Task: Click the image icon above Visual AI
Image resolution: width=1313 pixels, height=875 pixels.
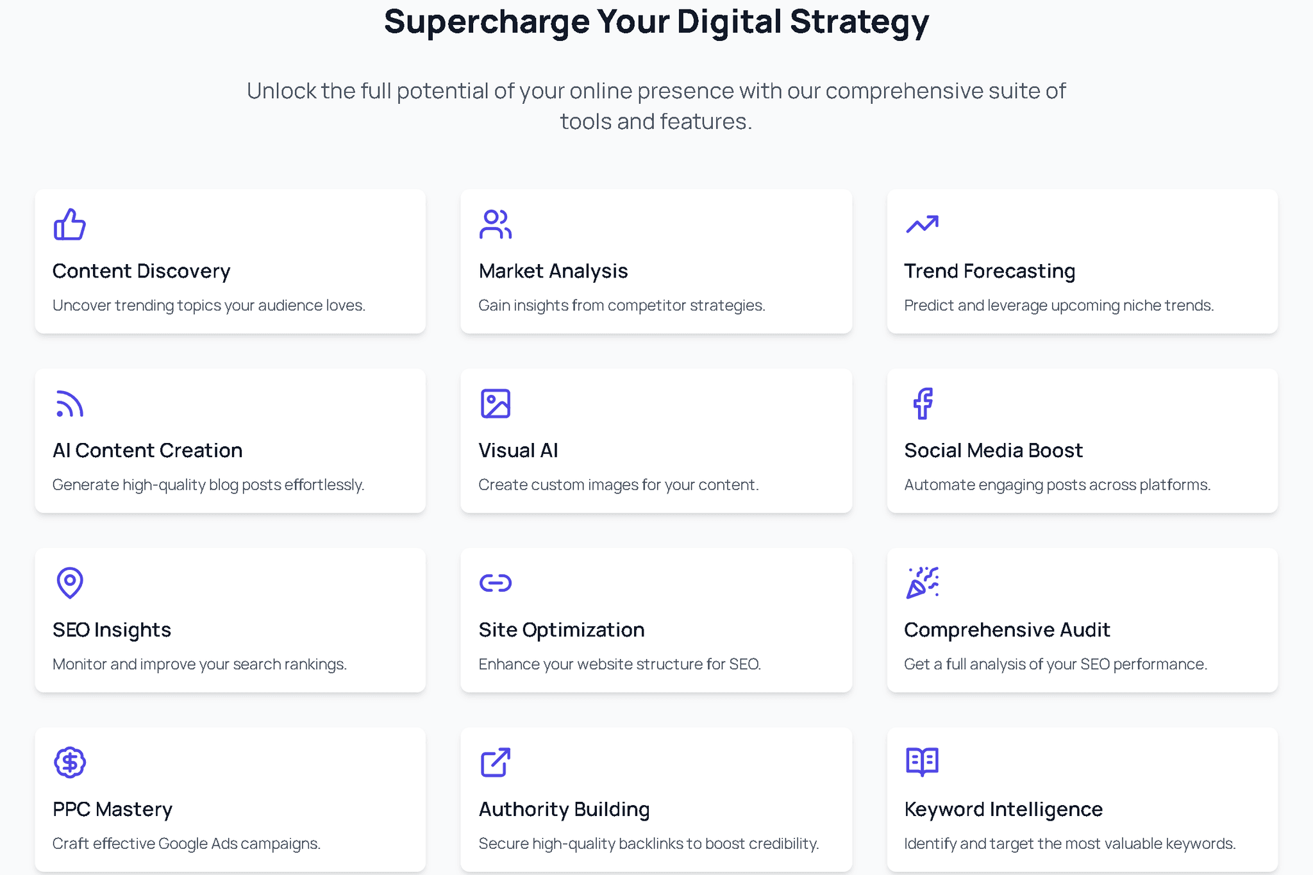Action: click(x=496, y=404)
